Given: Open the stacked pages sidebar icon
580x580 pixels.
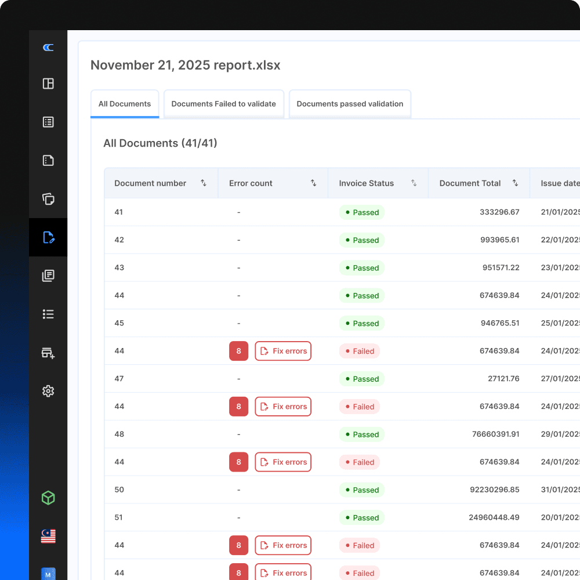Looking at the screenshot, I should click(x=48, y=275).
